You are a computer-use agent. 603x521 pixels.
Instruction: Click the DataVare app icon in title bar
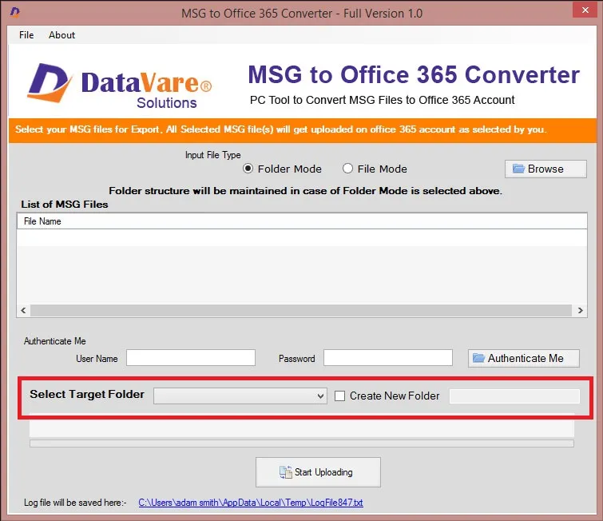pos(15,12)
